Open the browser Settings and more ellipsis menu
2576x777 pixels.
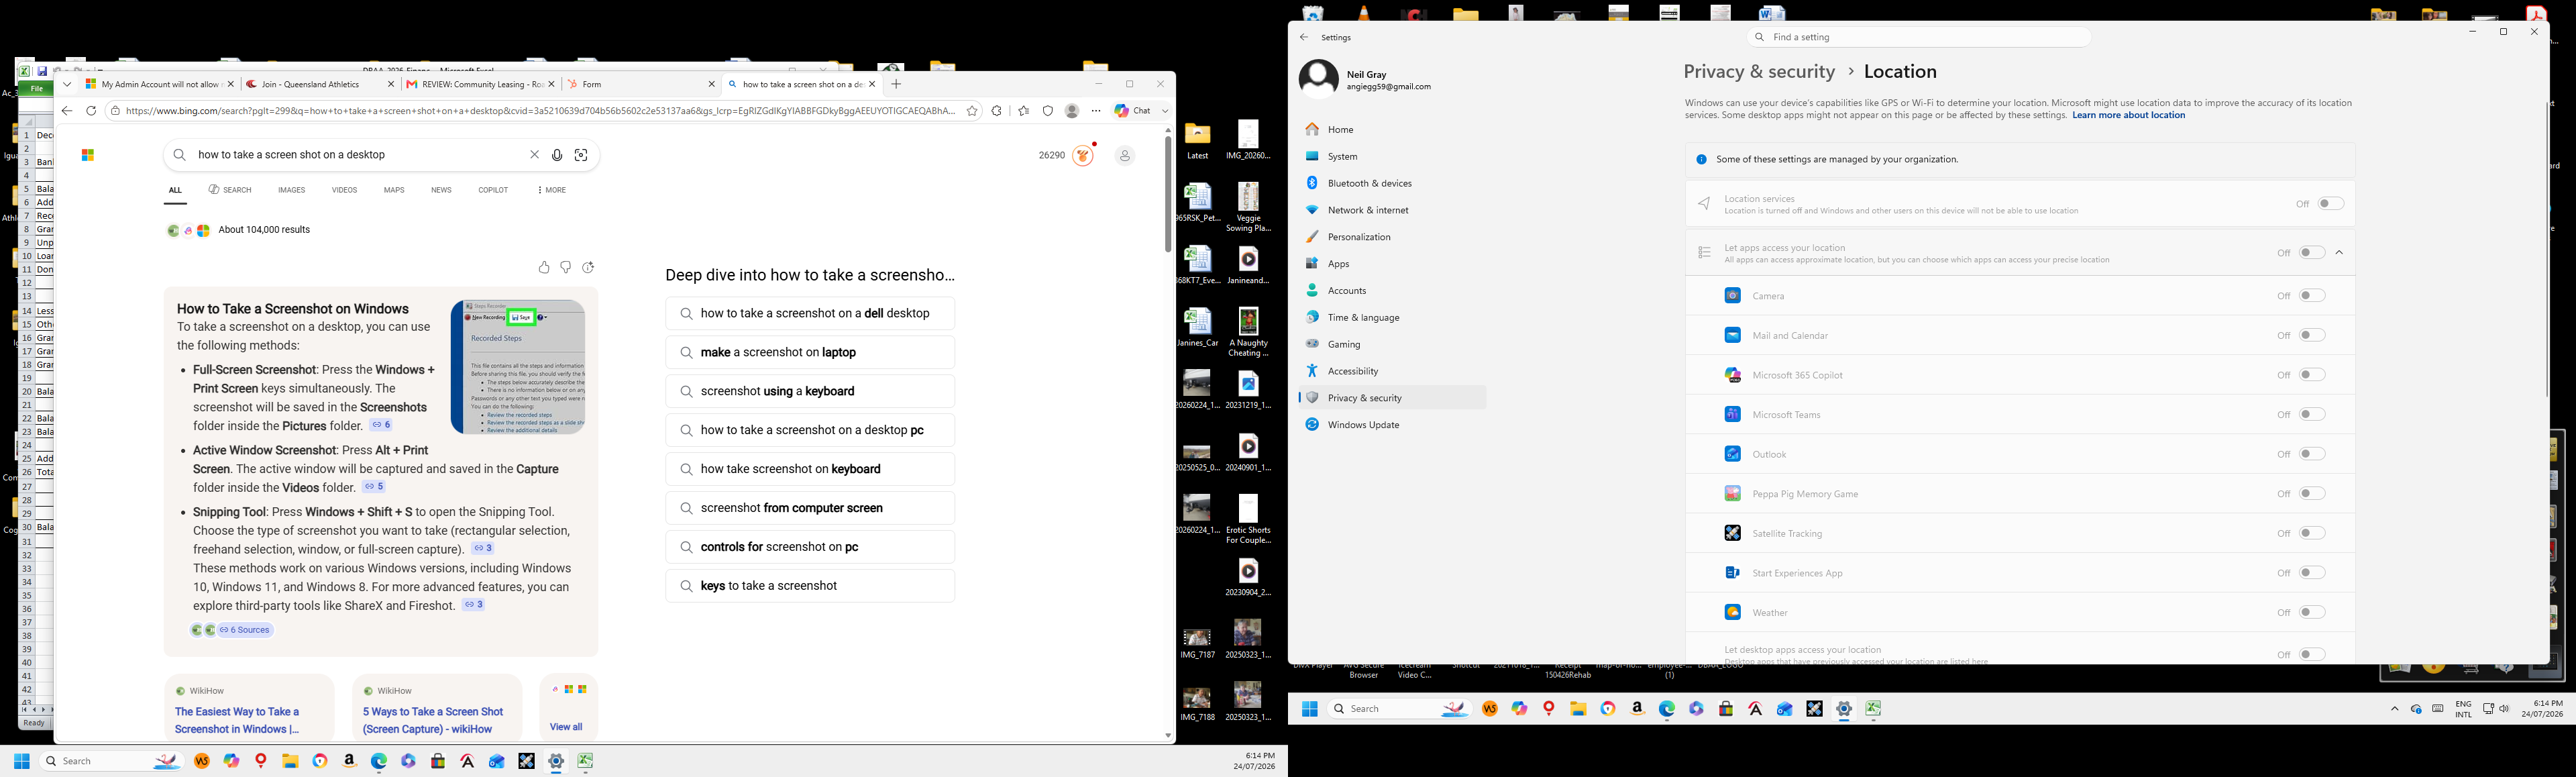[x=1096, y=111]
